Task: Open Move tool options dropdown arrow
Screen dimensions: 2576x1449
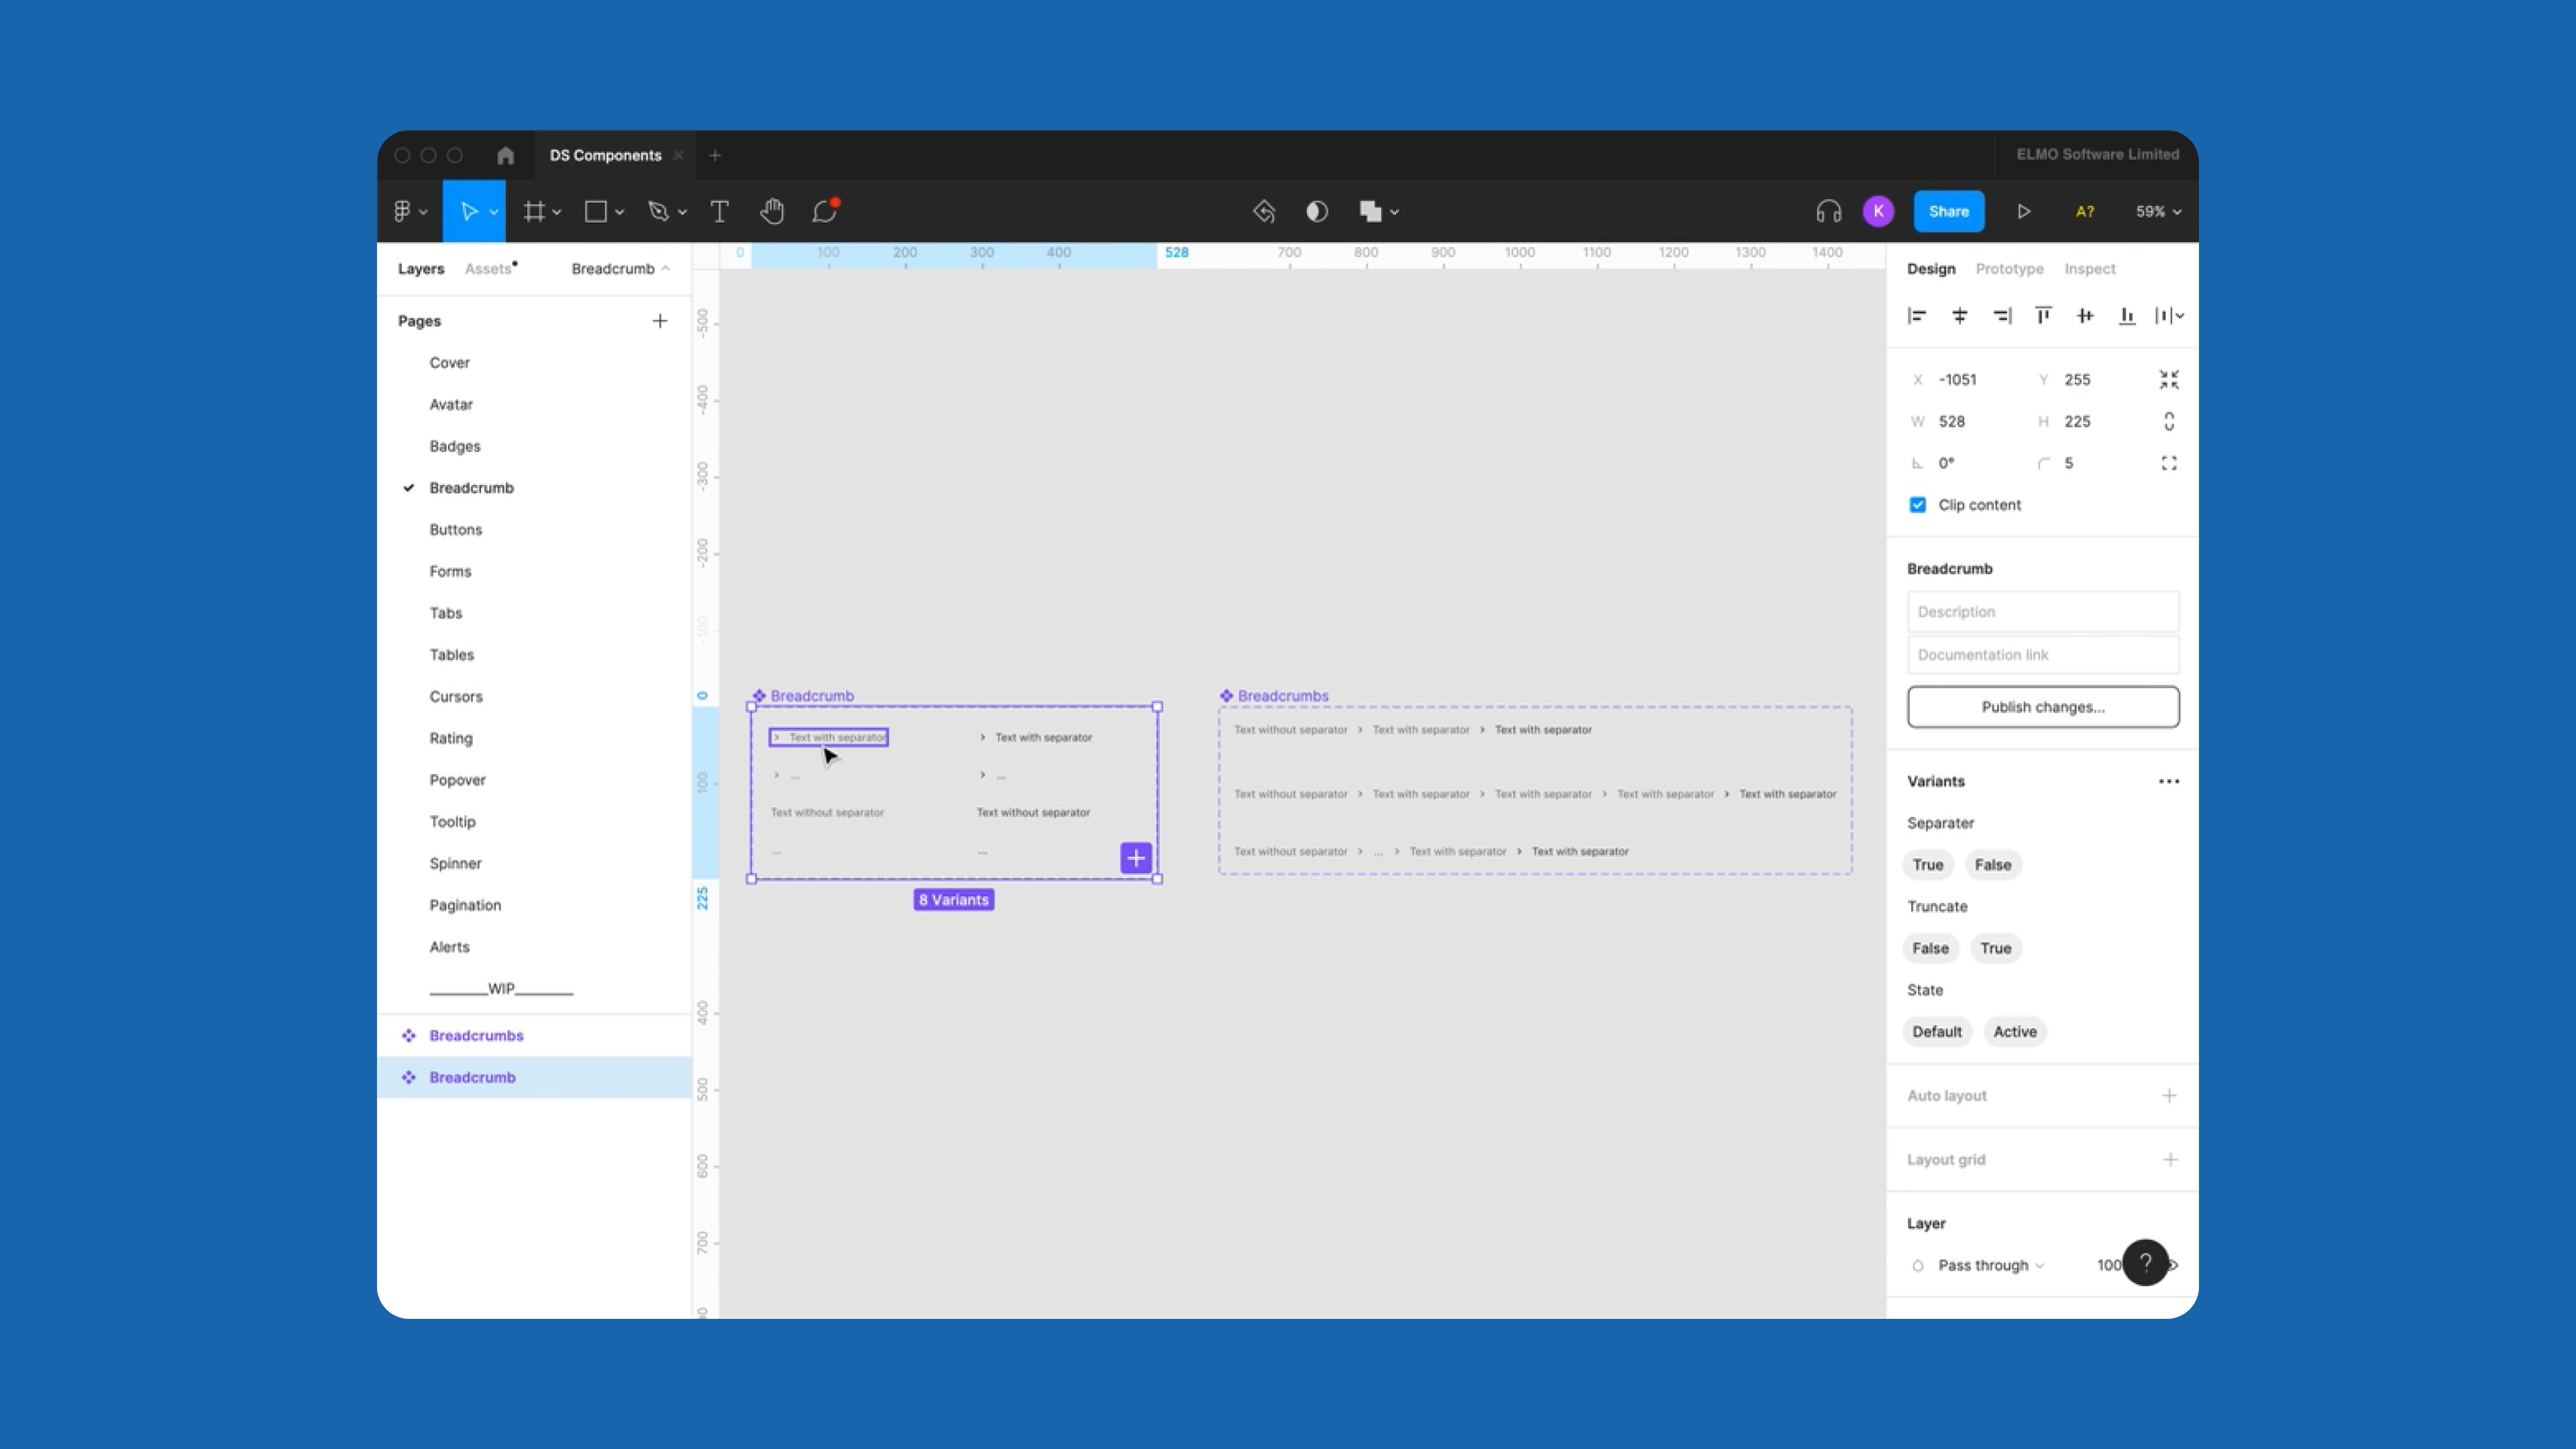Action: pyautogui.click(x=493, y=212)
